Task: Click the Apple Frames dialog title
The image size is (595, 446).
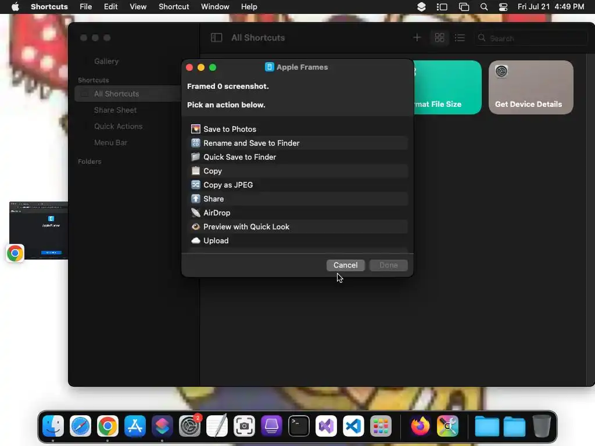Action: click(x=302, y=67)
